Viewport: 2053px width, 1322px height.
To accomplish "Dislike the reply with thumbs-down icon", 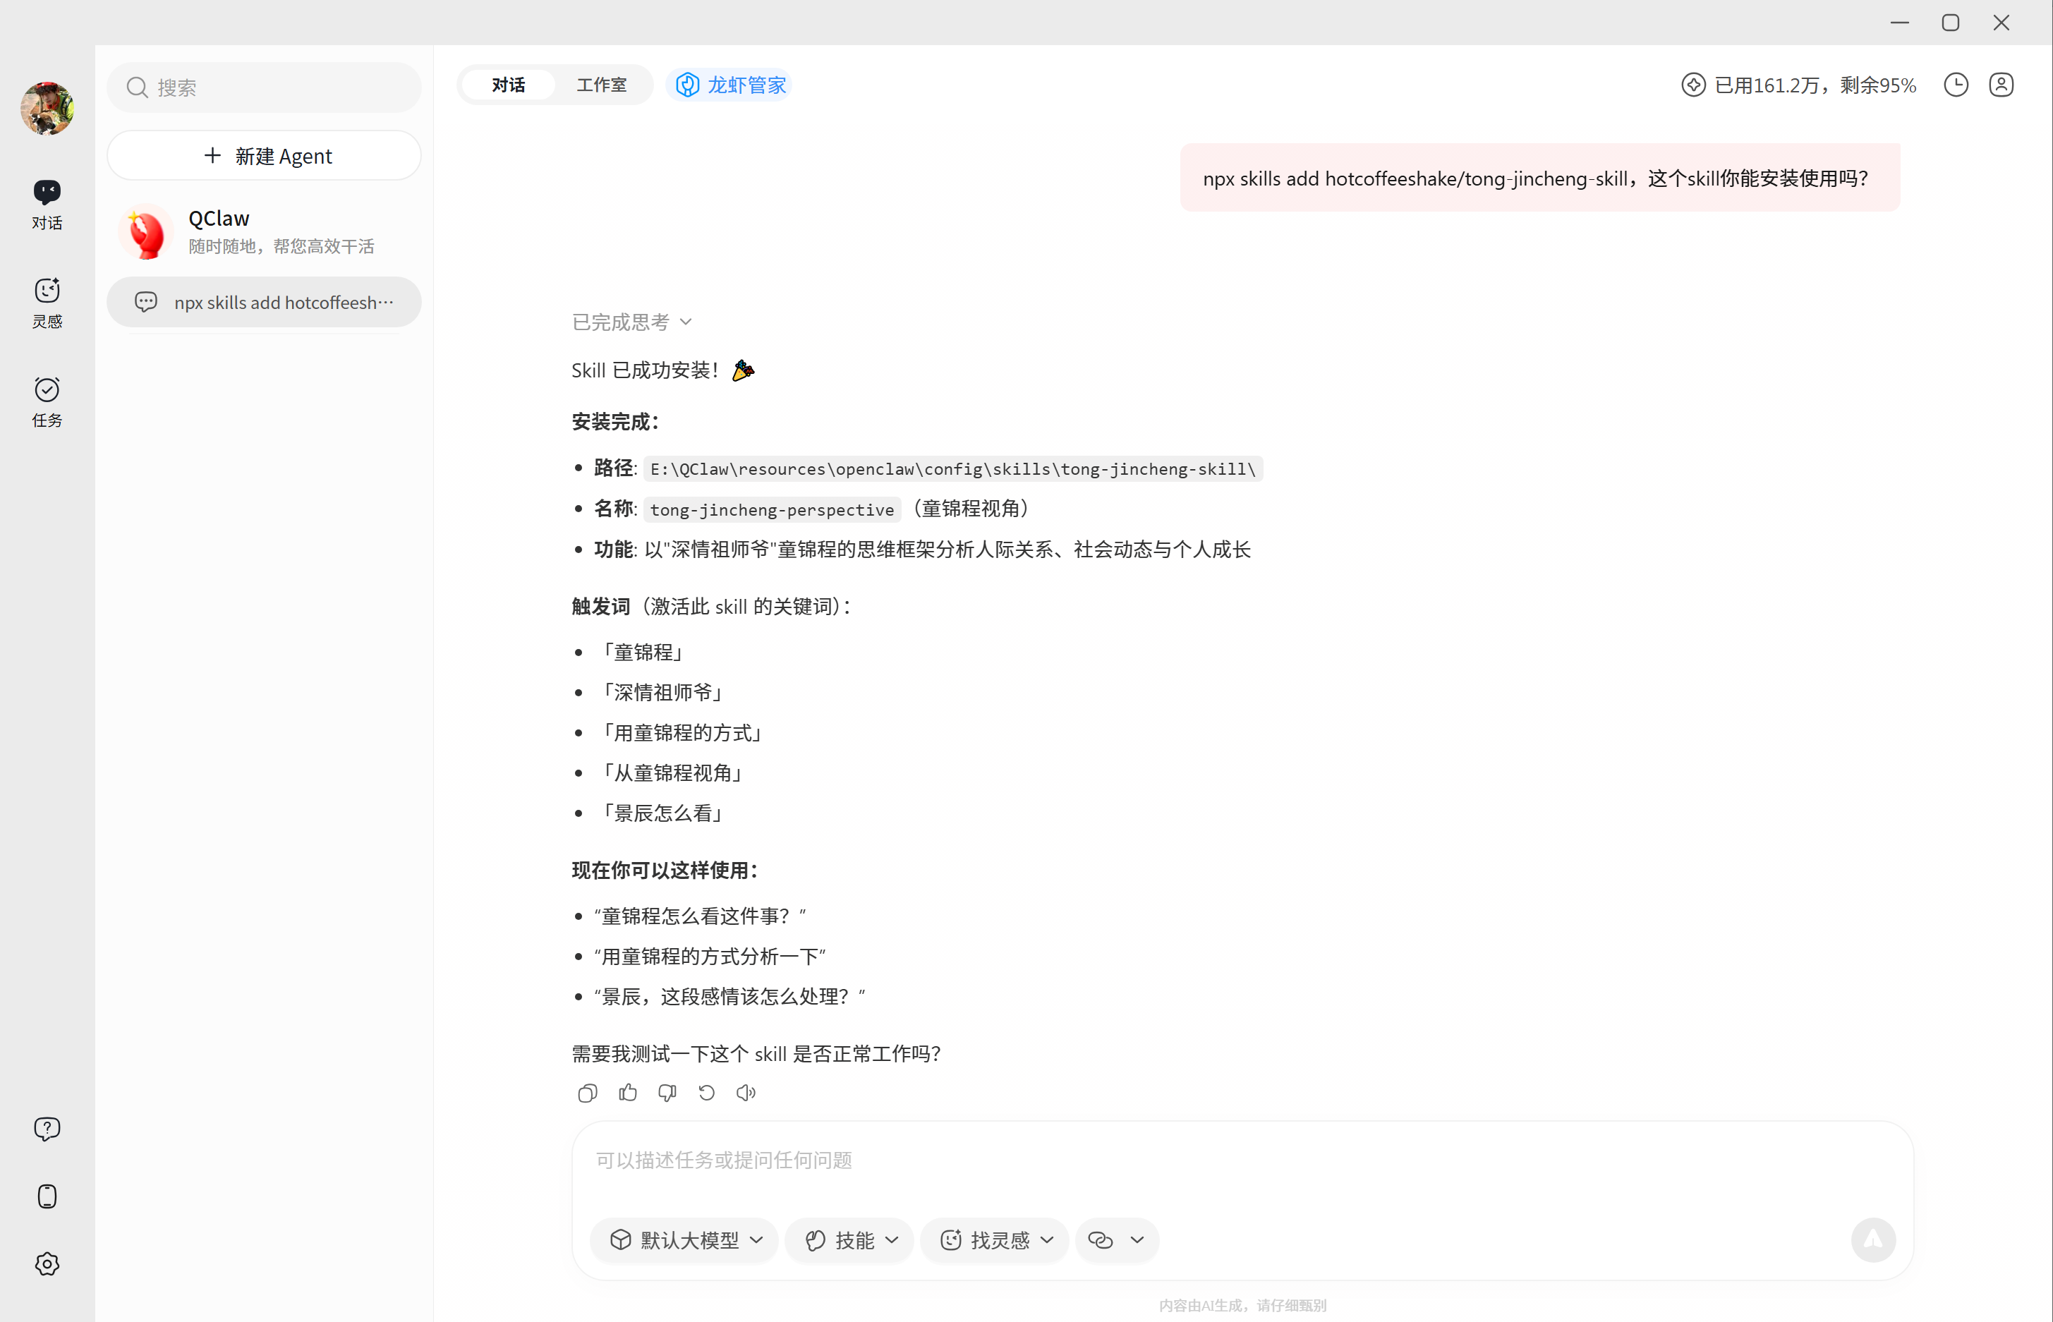I will pyautogui.click(x=667, y=1093).
